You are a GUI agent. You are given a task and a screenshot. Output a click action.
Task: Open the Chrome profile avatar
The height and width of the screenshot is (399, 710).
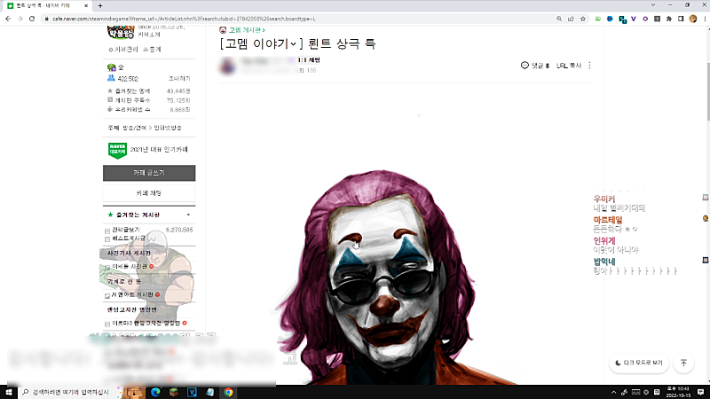tap(693, 19)
